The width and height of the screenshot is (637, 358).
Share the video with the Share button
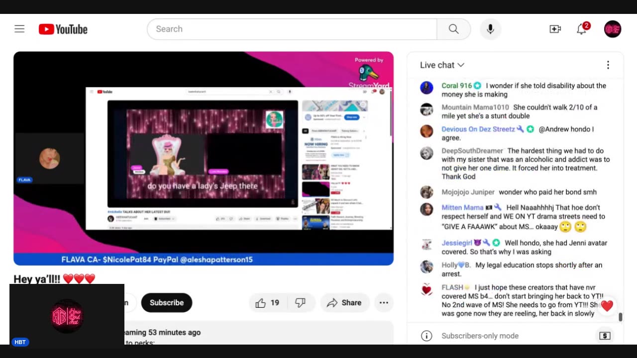344,303
